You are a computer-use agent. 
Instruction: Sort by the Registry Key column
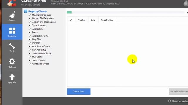[x=107, y=20]
